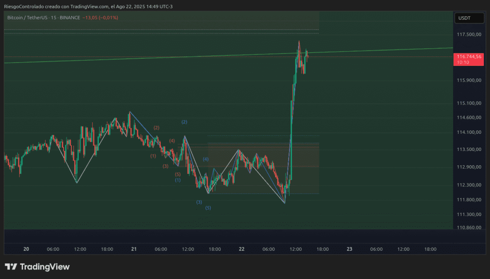Click the blue wave (3) label
Image resolution: width=490 pixels, height=279 pixels.
pyautogui.click(x=199, y=202)
